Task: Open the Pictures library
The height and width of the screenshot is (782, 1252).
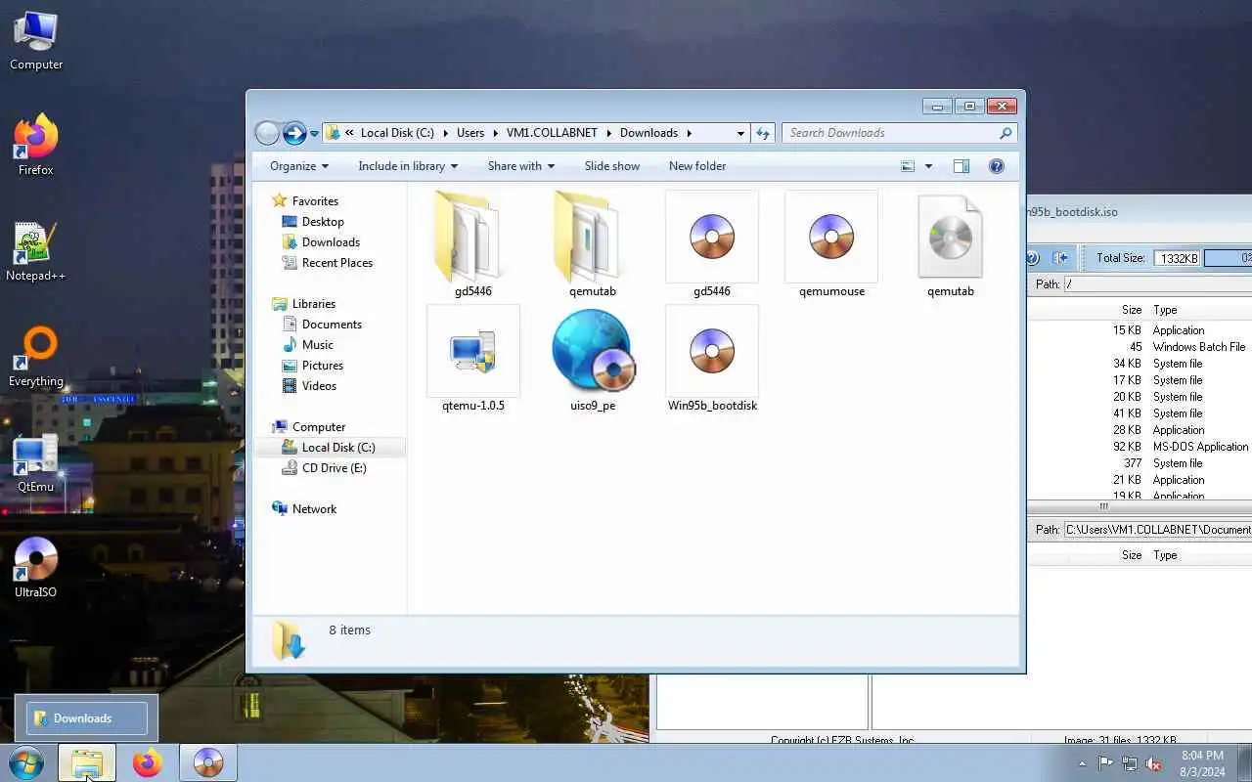Action: 322,366
